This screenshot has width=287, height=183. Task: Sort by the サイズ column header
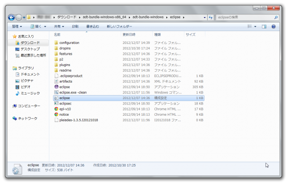click(191, 35)
